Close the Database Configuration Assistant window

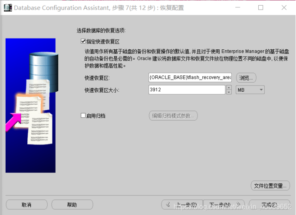284,7
